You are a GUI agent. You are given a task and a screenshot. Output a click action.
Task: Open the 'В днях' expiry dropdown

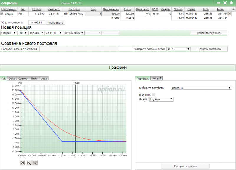(161, 99)
